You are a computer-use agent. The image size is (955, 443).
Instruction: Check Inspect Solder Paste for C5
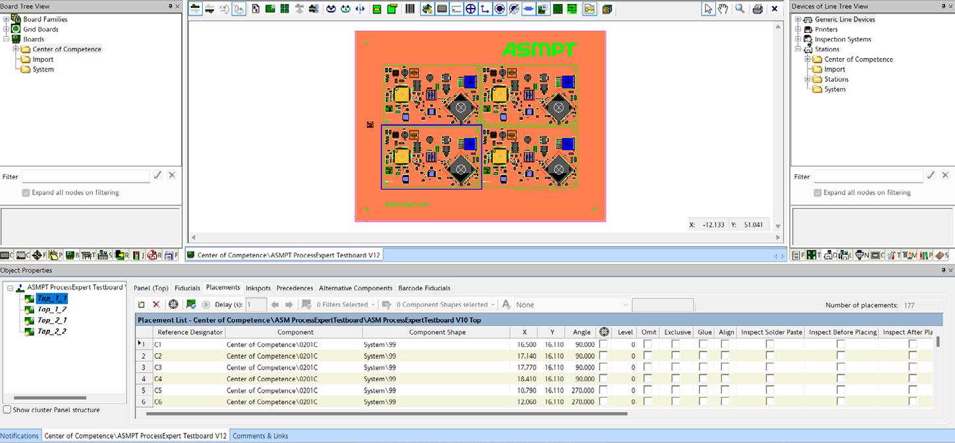tap(770, 390)
